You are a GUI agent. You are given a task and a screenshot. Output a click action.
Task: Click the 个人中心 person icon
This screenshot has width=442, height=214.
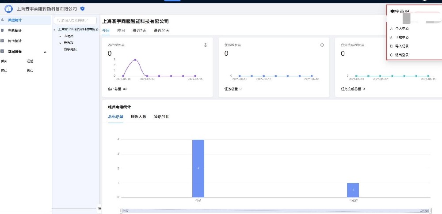(391, 28)
